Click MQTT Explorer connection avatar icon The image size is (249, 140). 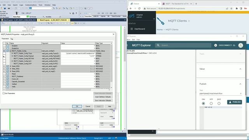pyautogui.click(x=240, y=45)
